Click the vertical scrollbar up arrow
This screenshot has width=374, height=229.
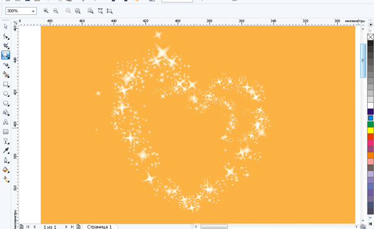click(363, 29)
